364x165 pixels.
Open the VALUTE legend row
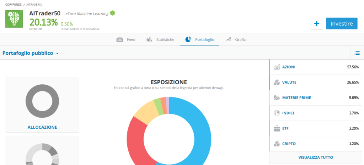pyautogui.click(x=316, y=82)
